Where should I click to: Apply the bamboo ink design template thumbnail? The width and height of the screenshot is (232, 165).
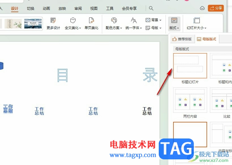[13, 24]
